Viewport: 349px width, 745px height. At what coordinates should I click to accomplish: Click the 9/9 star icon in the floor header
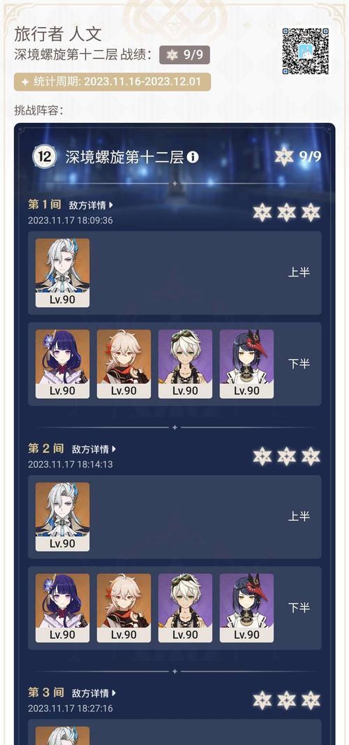coord(284,156)
